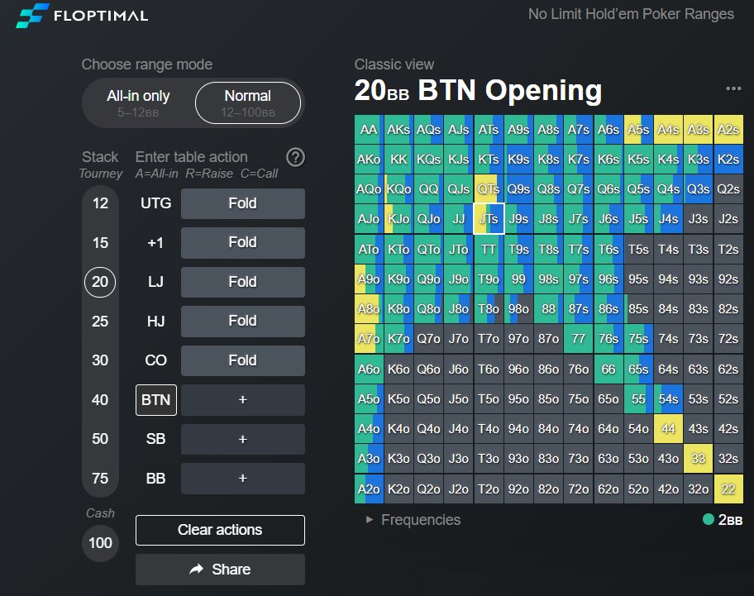Click the AKo hand cell
This screenshot has height=596, width=754.
369,160
